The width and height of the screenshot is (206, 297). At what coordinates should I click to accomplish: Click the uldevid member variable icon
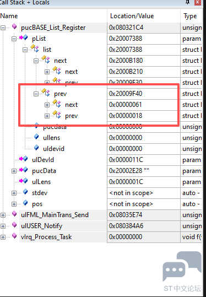pyautogui.click(x=36, y=148)
